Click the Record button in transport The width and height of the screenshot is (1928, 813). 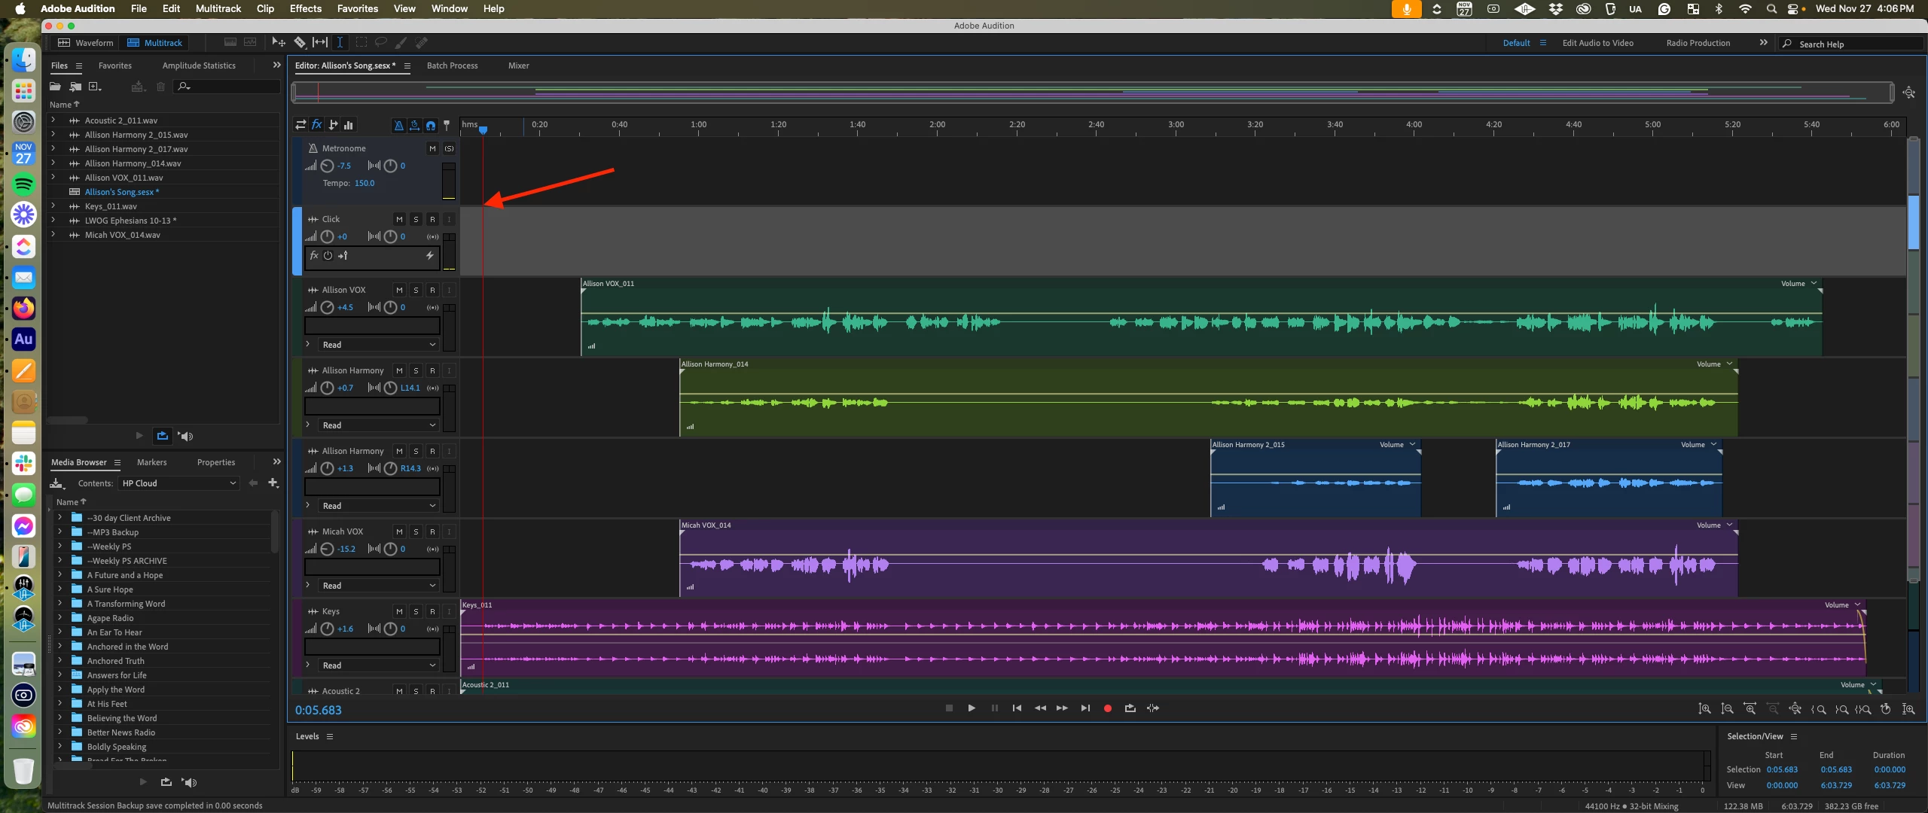point(1107,708)
